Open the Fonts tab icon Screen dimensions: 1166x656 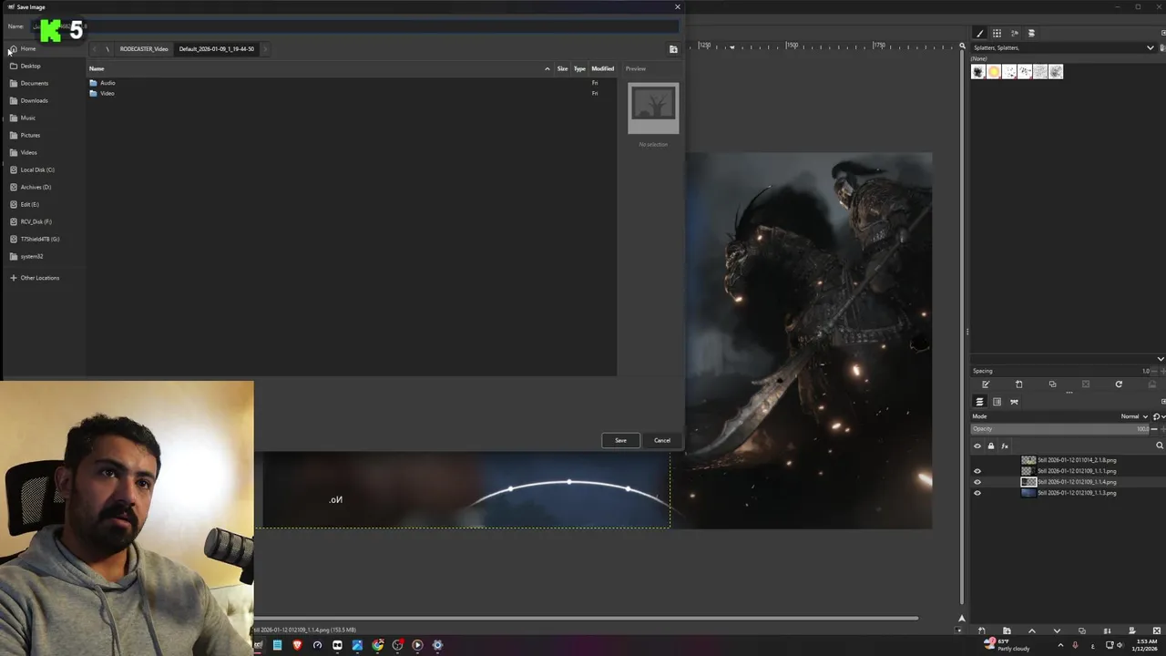tap(1015, 34)
